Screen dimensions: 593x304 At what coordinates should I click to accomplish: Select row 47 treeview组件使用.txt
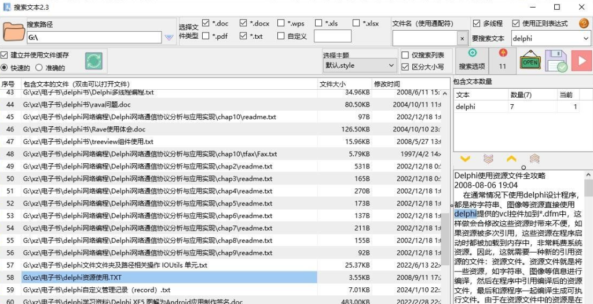[221, 142]
